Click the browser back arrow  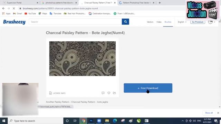[3, 8]
